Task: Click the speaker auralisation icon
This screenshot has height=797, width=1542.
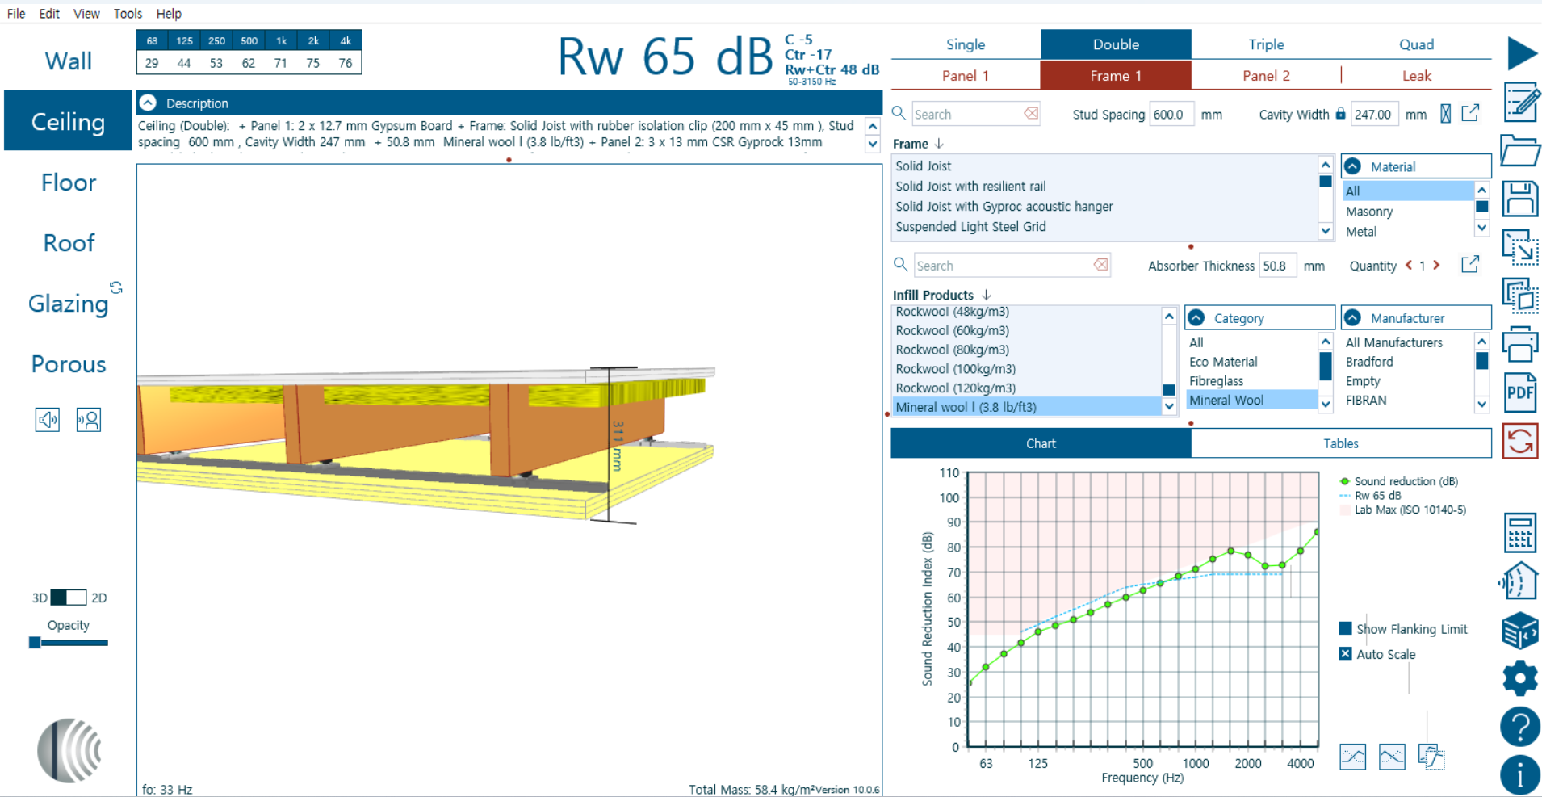Action: (48, 420)
